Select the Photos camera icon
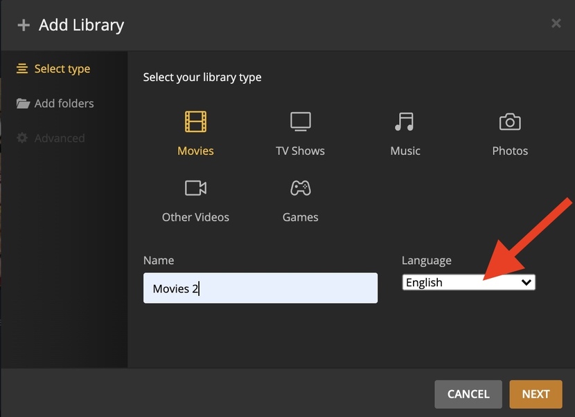The height and width of the screenshot is (417, 575). [x=510, y=122]
